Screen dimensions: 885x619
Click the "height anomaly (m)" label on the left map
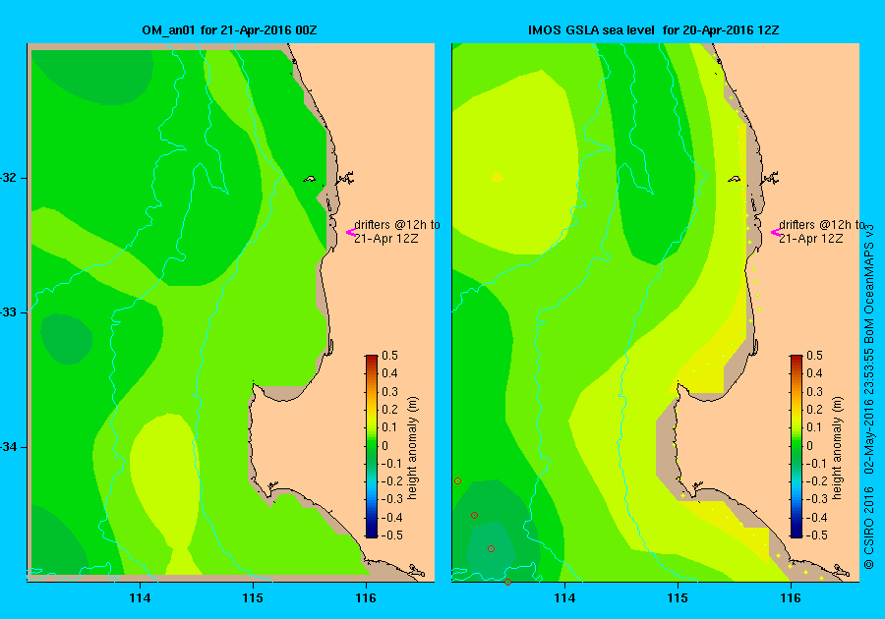[x=413, y=448]
